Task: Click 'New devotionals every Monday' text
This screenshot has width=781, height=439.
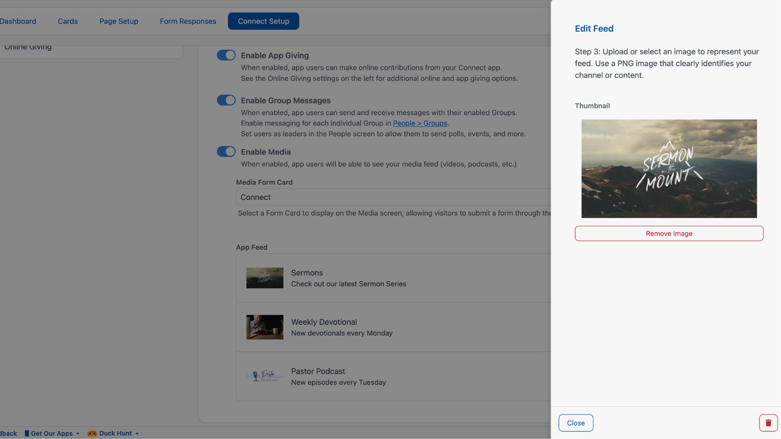Action: (x=342, y=333)
